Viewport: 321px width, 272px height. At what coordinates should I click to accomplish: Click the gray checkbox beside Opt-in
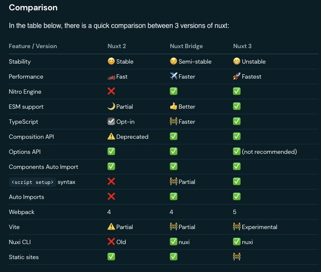(x=111, y=122)
